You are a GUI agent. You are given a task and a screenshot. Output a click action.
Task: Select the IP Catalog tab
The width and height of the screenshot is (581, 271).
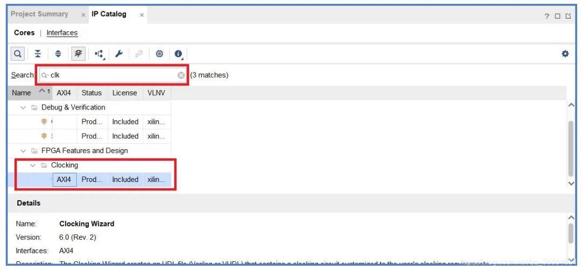(x=109, y=14)
